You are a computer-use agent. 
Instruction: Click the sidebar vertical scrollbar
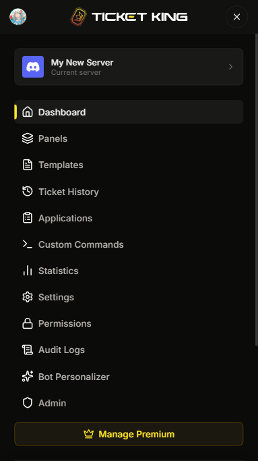(x=257, y=190)
